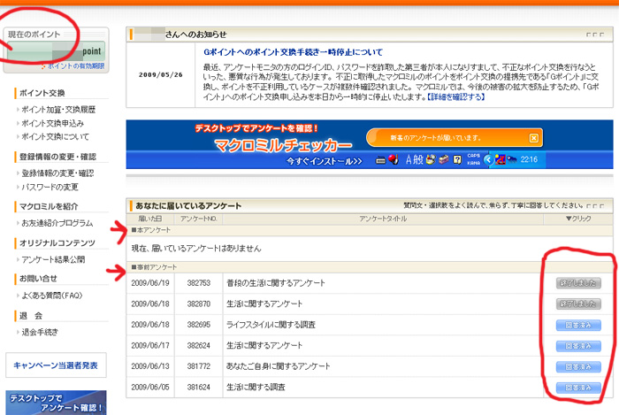
Task: Click the アンケートNO. column header
Action: [x=199, y=219]
